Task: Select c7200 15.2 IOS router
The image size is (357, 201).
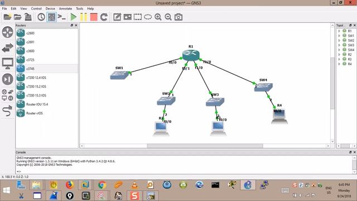Action: tap(47, 87)
